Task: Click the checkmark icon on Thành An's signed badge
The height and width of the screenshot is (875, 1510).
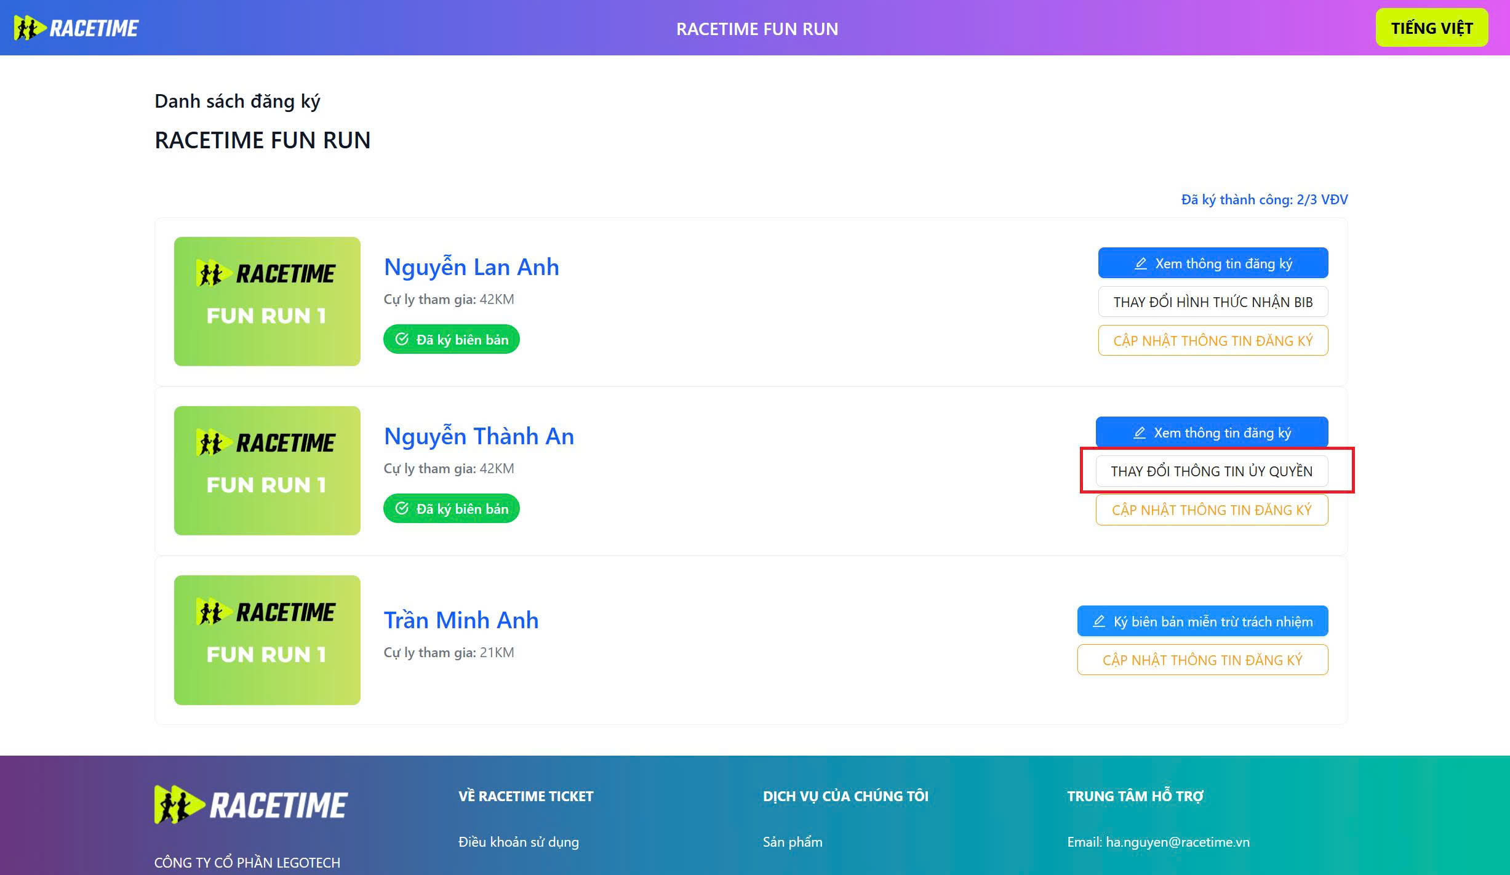Action: click(x=402, y=508)
